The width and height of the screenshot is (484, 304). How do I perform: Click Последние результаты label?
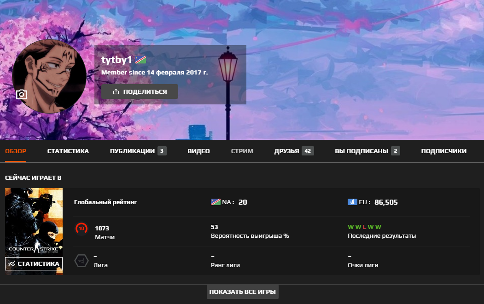click(381, 236)
